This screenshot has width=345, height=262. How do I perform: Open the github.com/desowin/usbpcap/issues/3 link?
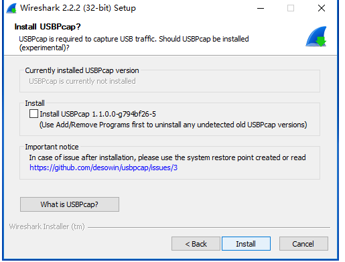[x=103, y=168]
